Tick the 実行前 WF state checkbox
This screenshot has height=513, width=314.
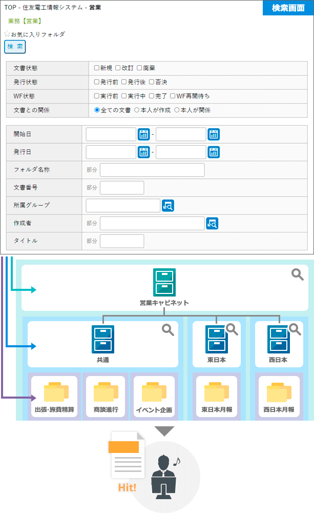pos(96,96)
